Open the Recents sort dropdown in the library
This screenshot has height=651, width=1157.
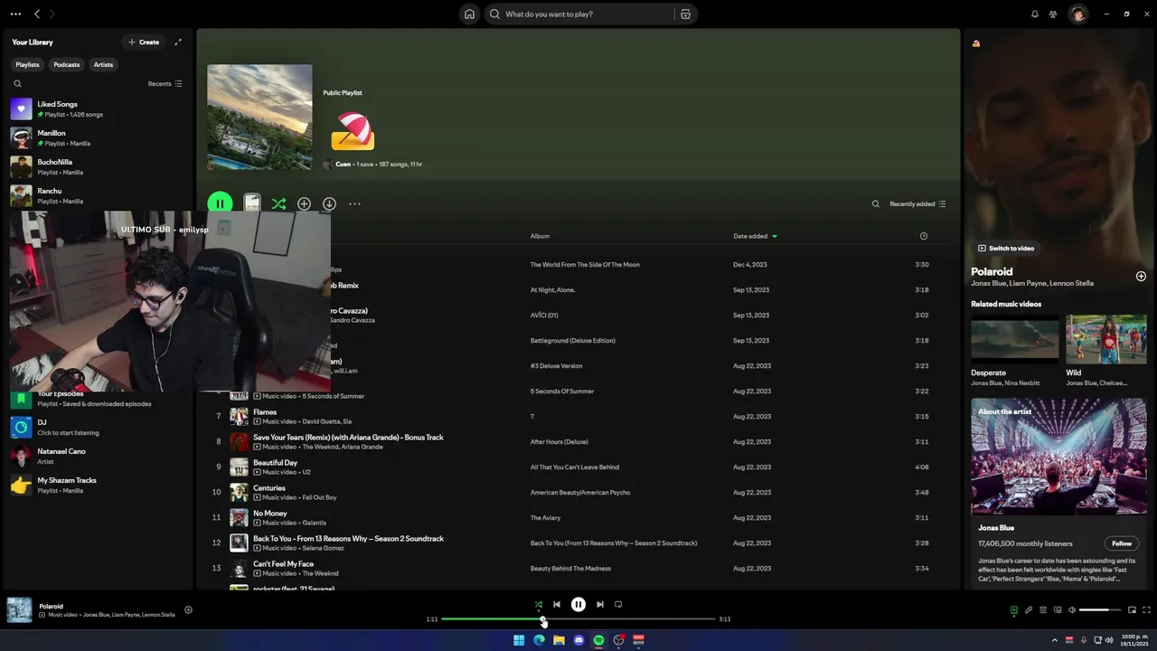[165, 84]
